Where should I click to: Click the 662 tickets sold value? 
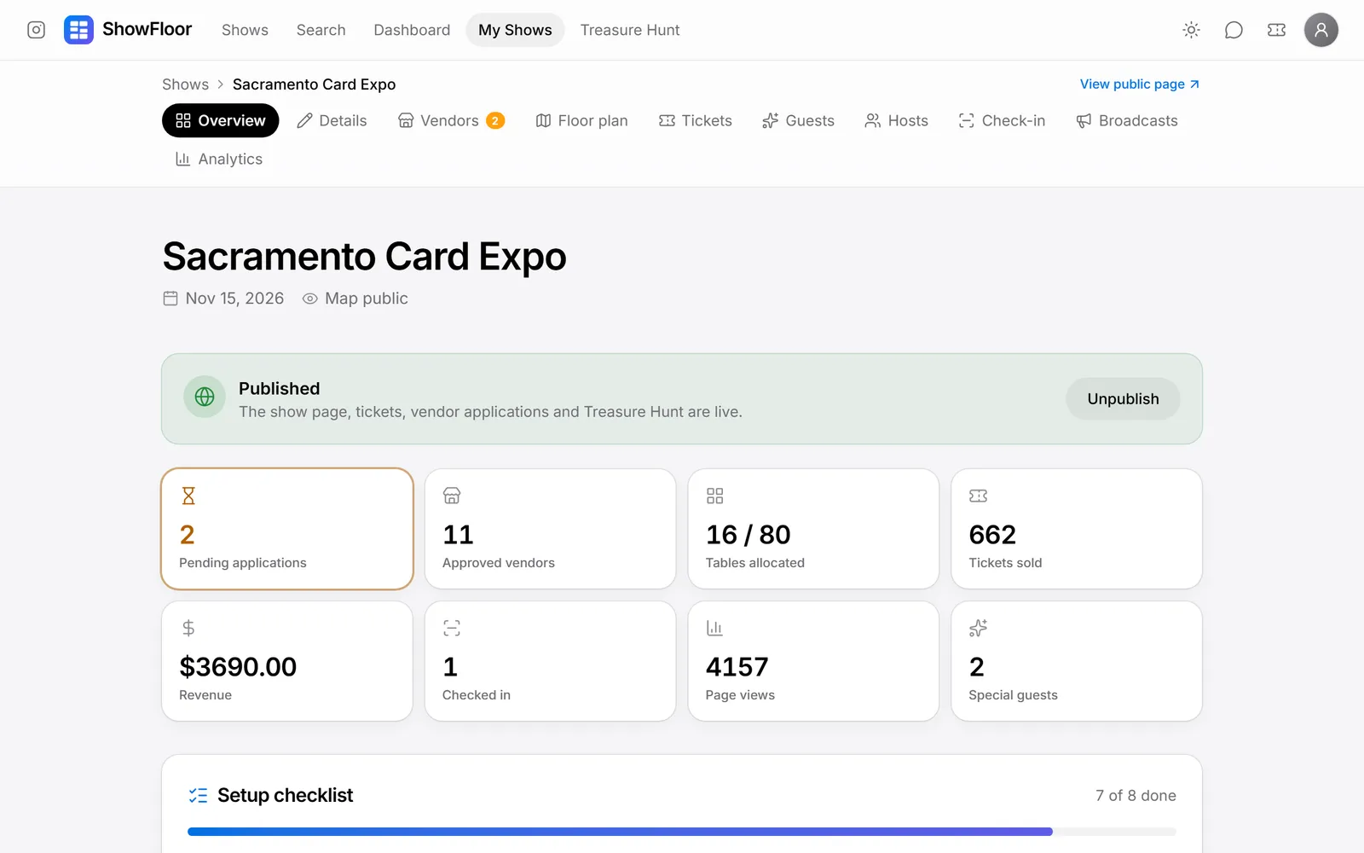click(x=992, y=534)
